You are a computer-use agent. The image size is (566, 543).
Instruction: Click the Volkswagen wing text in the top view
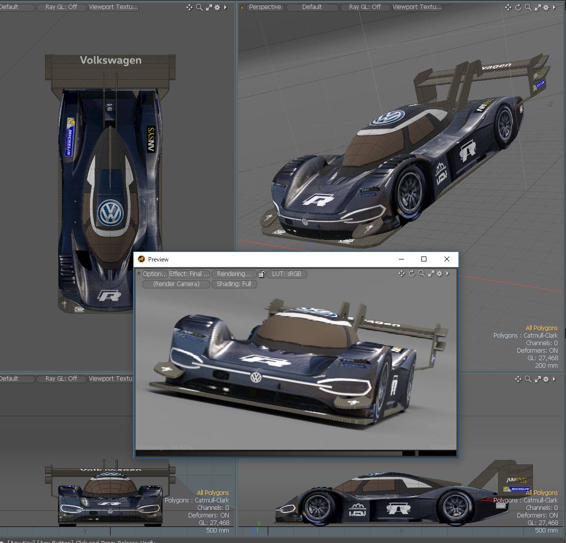pyautogui.click(x=111, y=60)
